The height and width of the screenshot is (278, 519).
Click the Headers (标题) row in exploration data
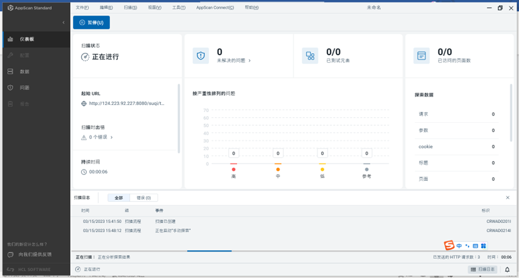[457, 162]
